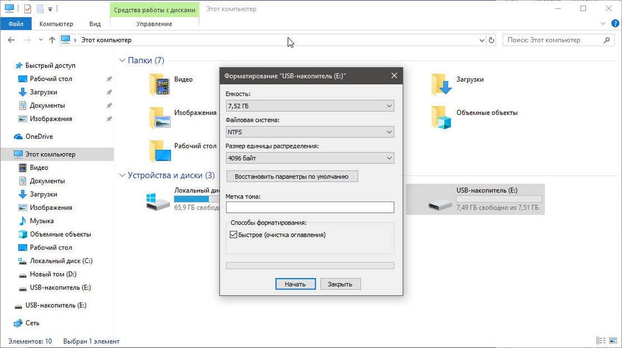Open the Управление ribbon tab

point(154,24)
